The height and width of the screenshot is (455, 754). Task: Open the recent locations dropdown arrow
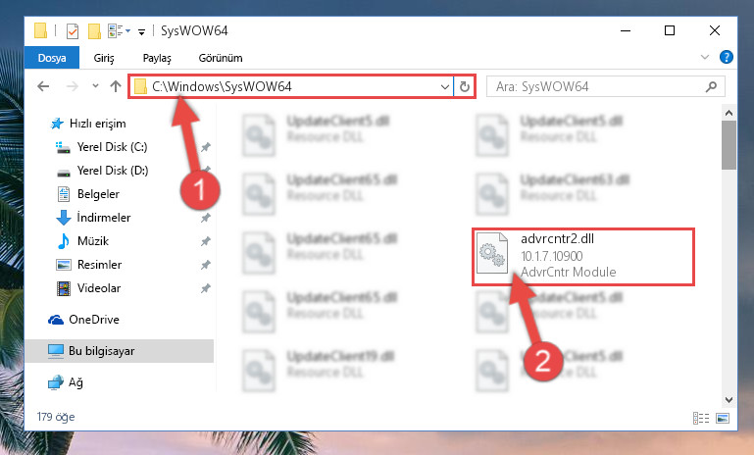(95, 86)
